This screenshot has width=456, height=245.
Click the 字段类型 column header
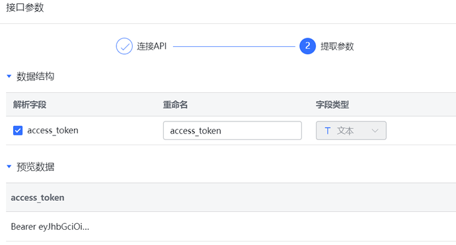[x=332, y=104]
